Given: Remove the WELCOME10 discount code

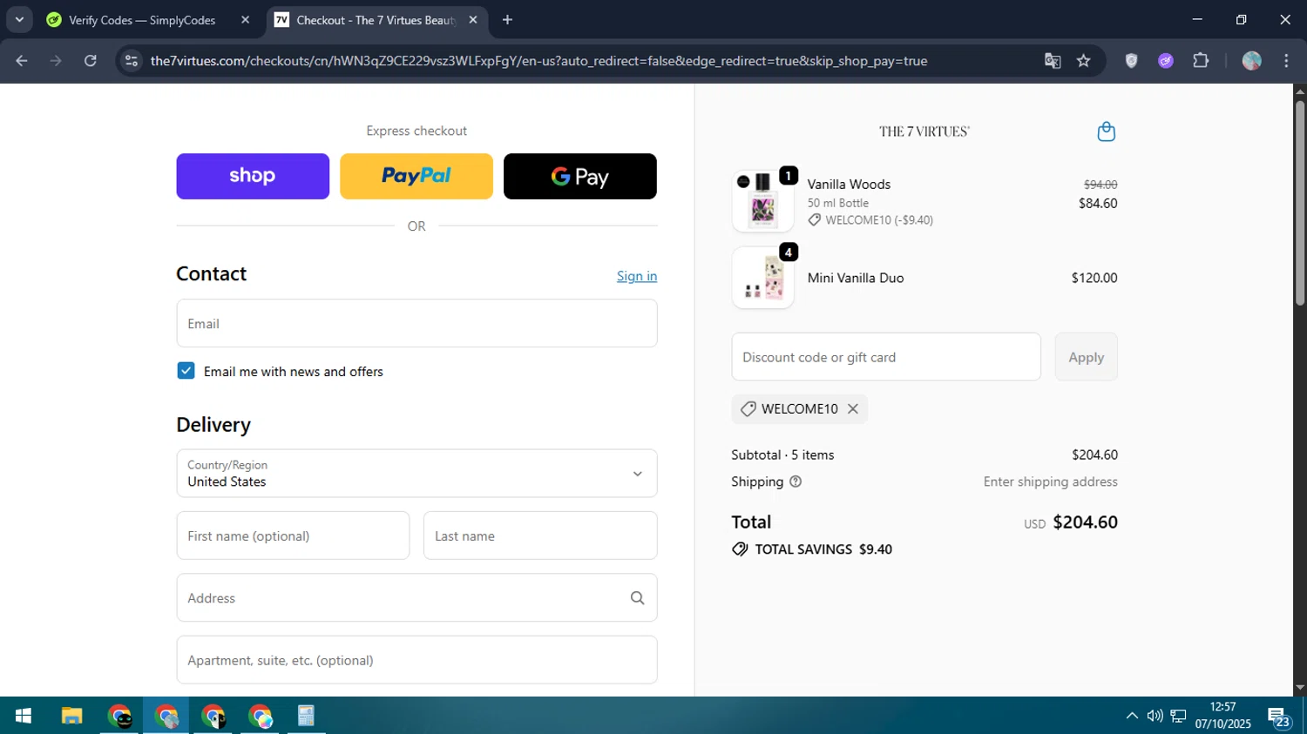Looking at the screenshot, I should 853,408.
